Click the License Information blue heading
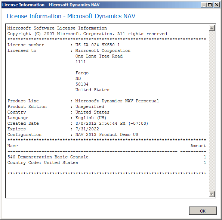This screenshot has height=220, width=222. pos(71,16)
